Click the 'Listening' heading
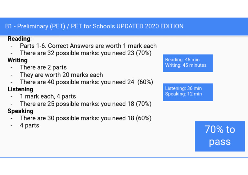This screenshot has height=175, width=248. (20, 89)
